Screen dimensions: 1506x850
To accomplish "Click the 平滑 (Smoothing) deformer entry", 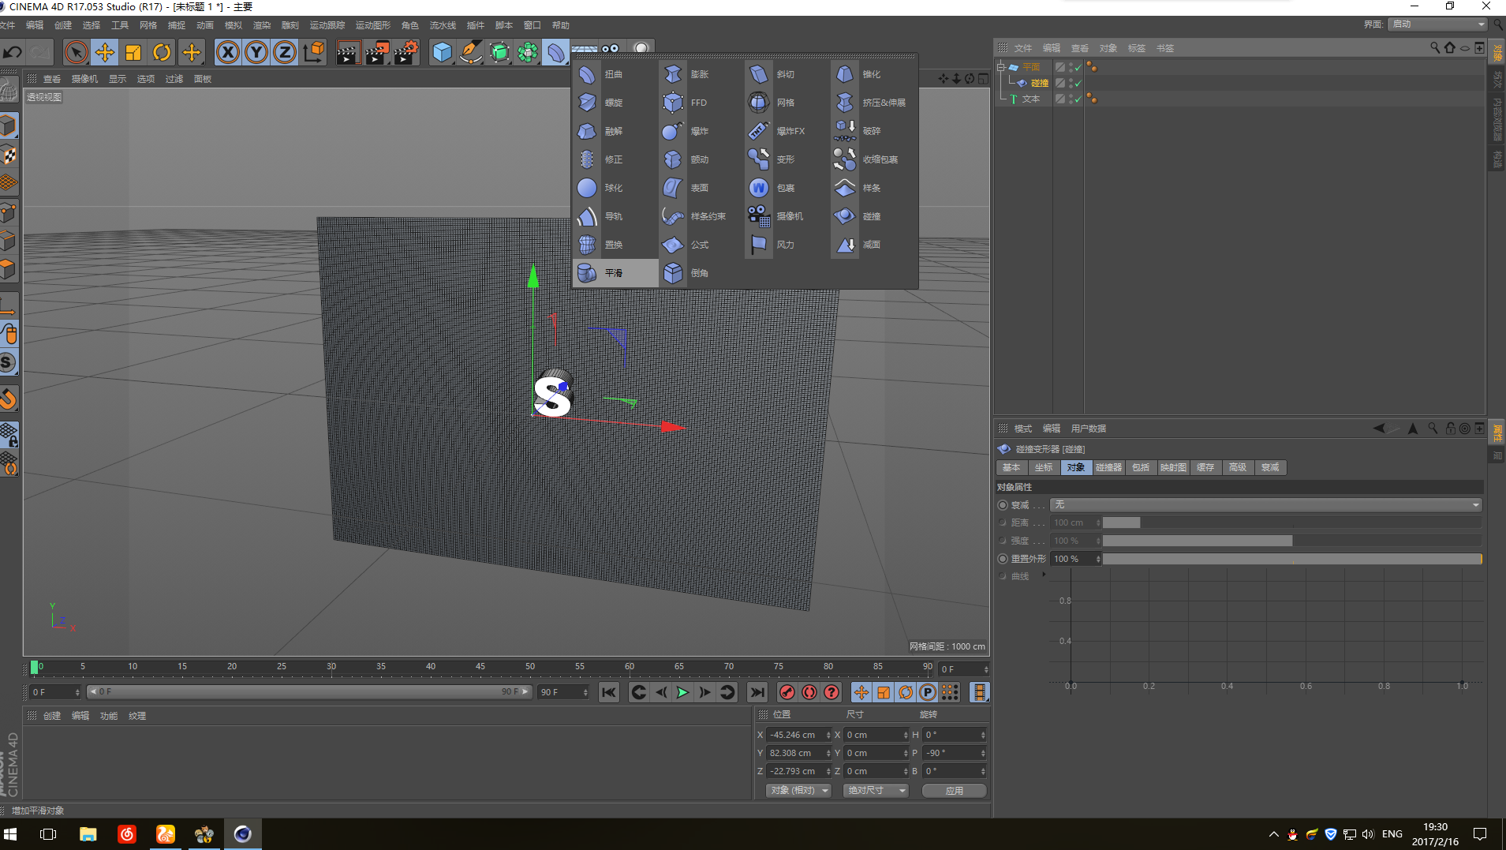I will 615,273.
